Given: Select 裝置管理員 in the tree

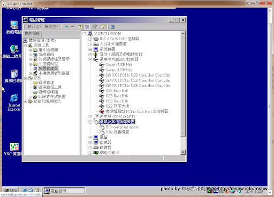Looking at the screenshot, I should (x=48, y=69).
